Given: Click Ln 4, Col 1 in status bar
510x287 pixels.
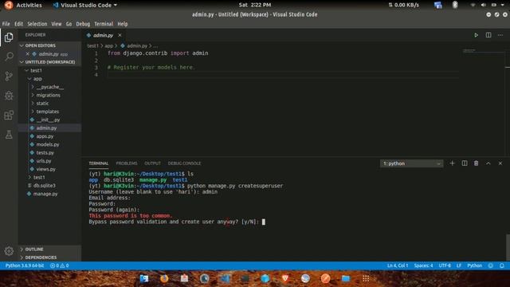Looking at the screenshot, I should (398, 265).
